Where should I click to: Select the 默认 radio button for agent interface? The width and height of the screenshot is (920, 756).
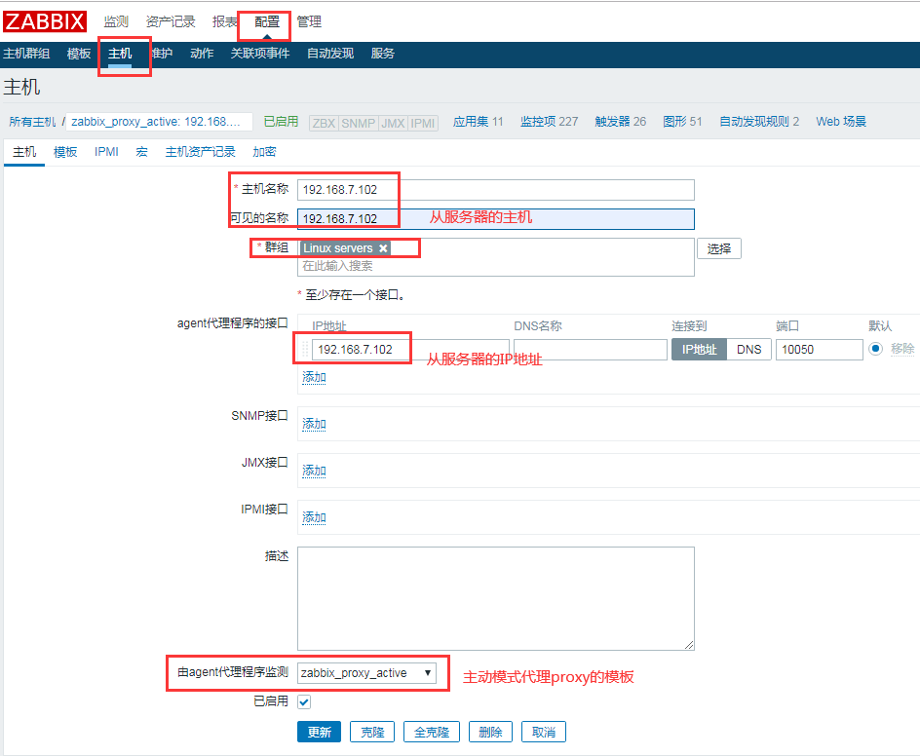(875, 349)
